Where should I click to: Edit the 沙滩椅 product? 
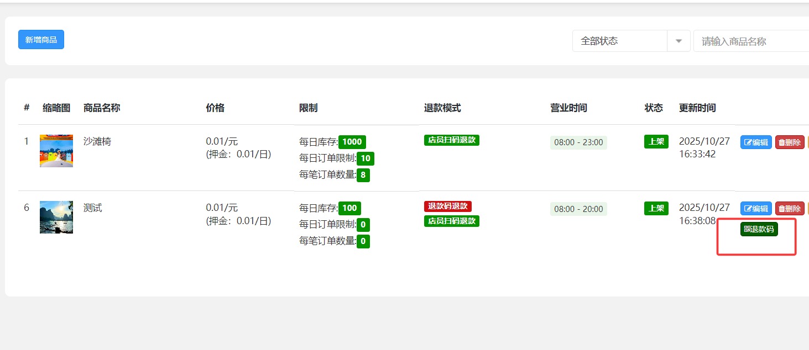coord(756,142)
